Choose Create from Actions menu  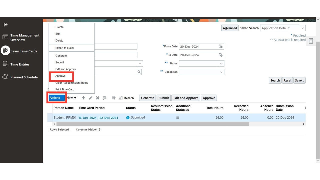coord(59,27)
